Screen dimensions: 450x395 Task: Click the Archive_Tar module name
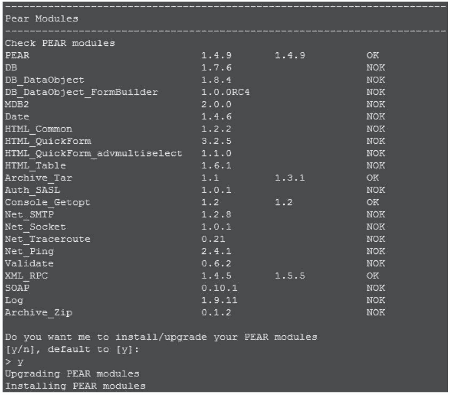38,178
